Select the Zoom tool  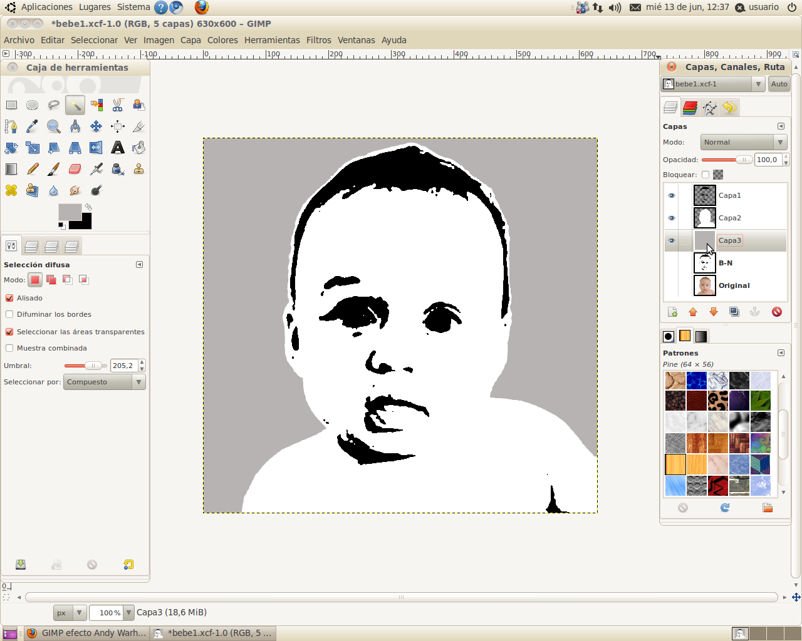54,126
